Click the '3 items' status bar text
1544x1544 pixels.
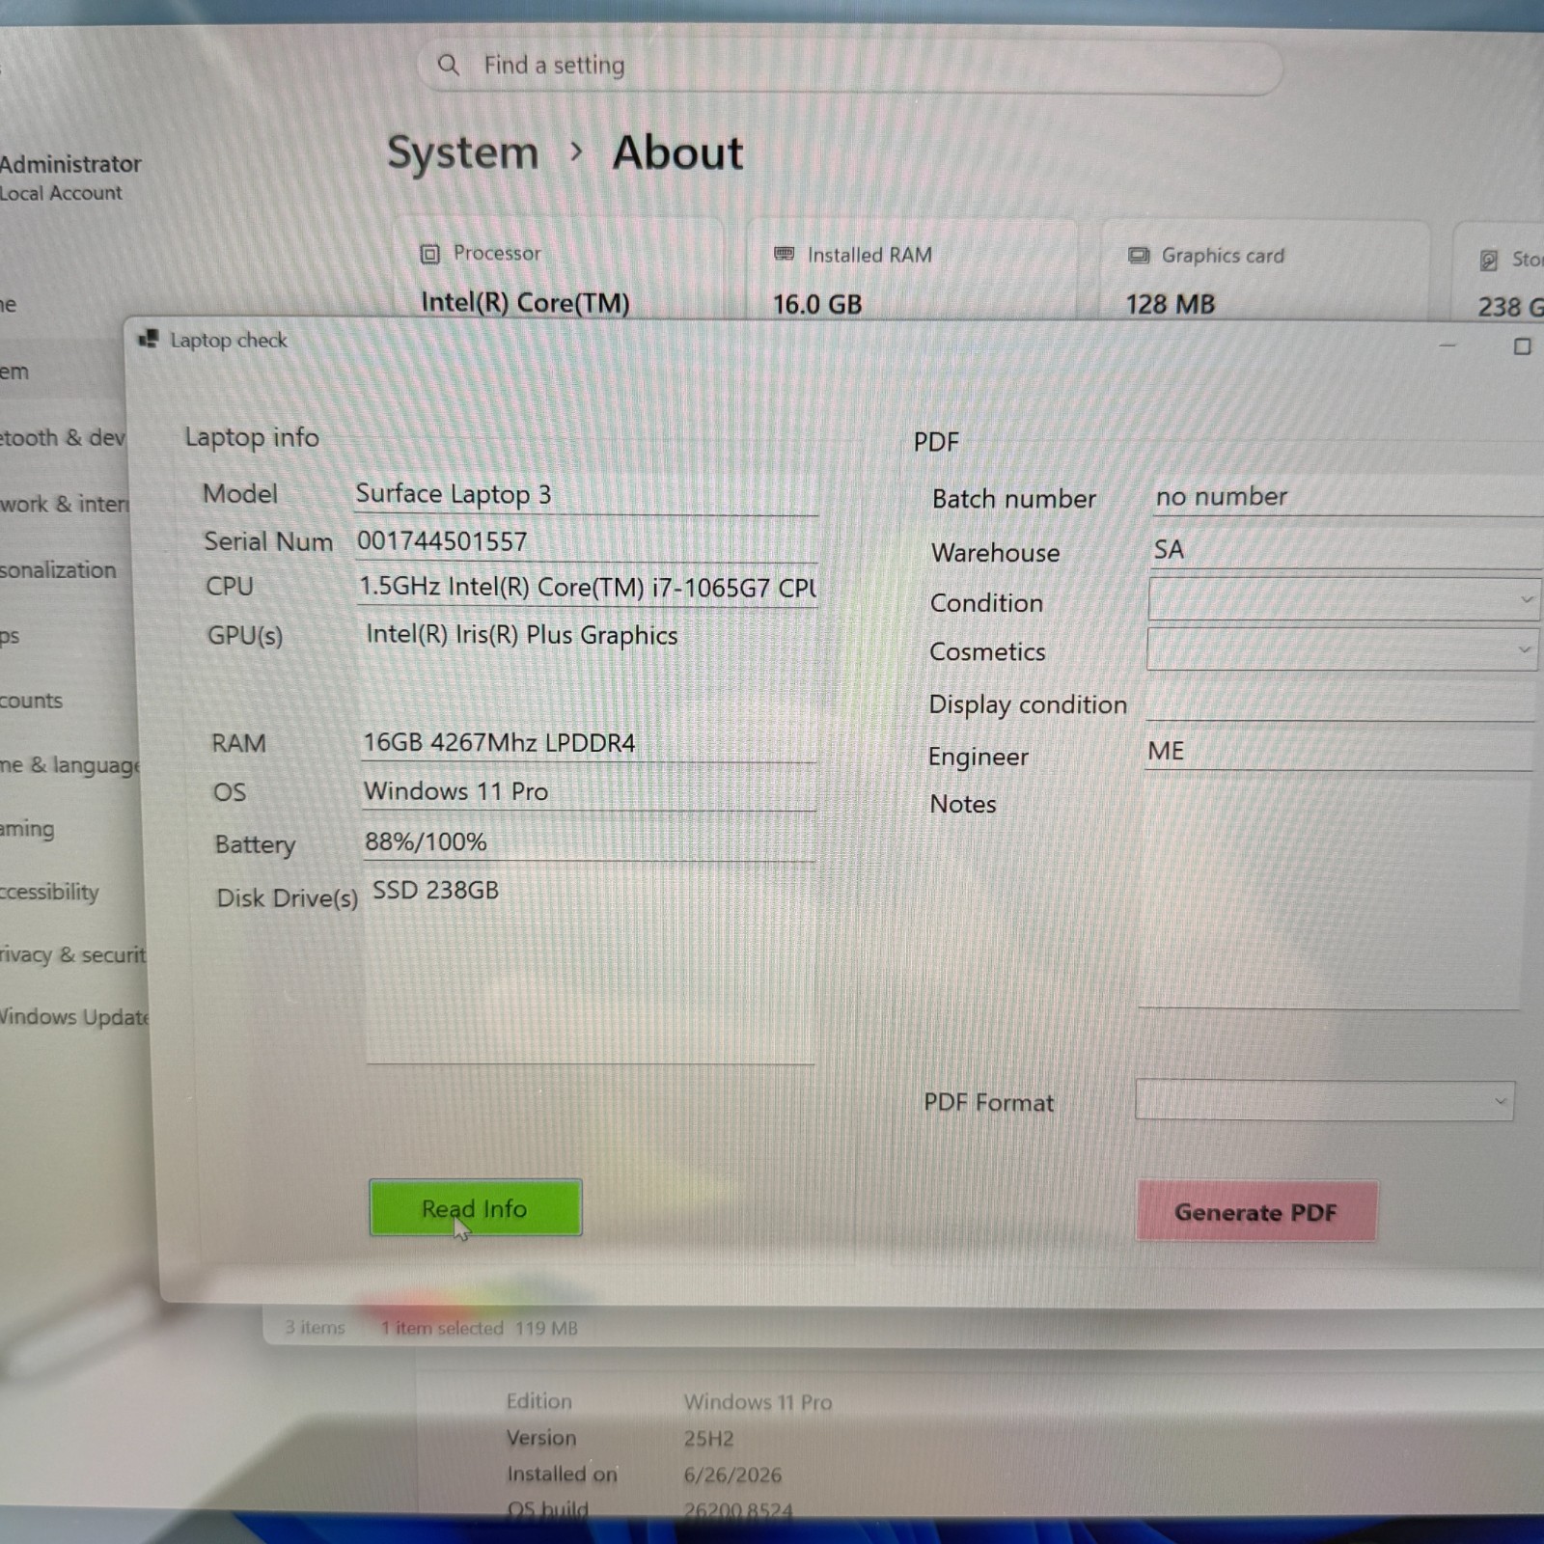click(315, 1328)
